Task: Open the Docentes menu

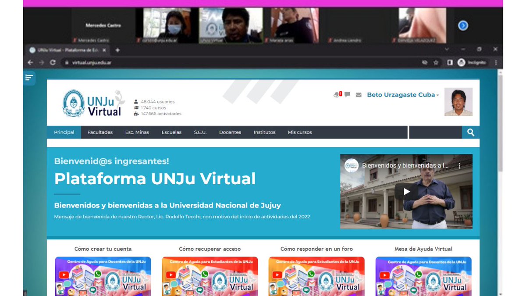Action: click(x=230, y=132)
